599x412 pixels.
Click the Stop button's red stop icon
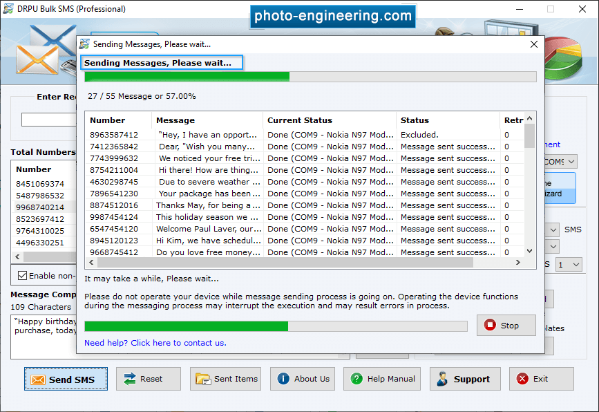pos(490,325)
